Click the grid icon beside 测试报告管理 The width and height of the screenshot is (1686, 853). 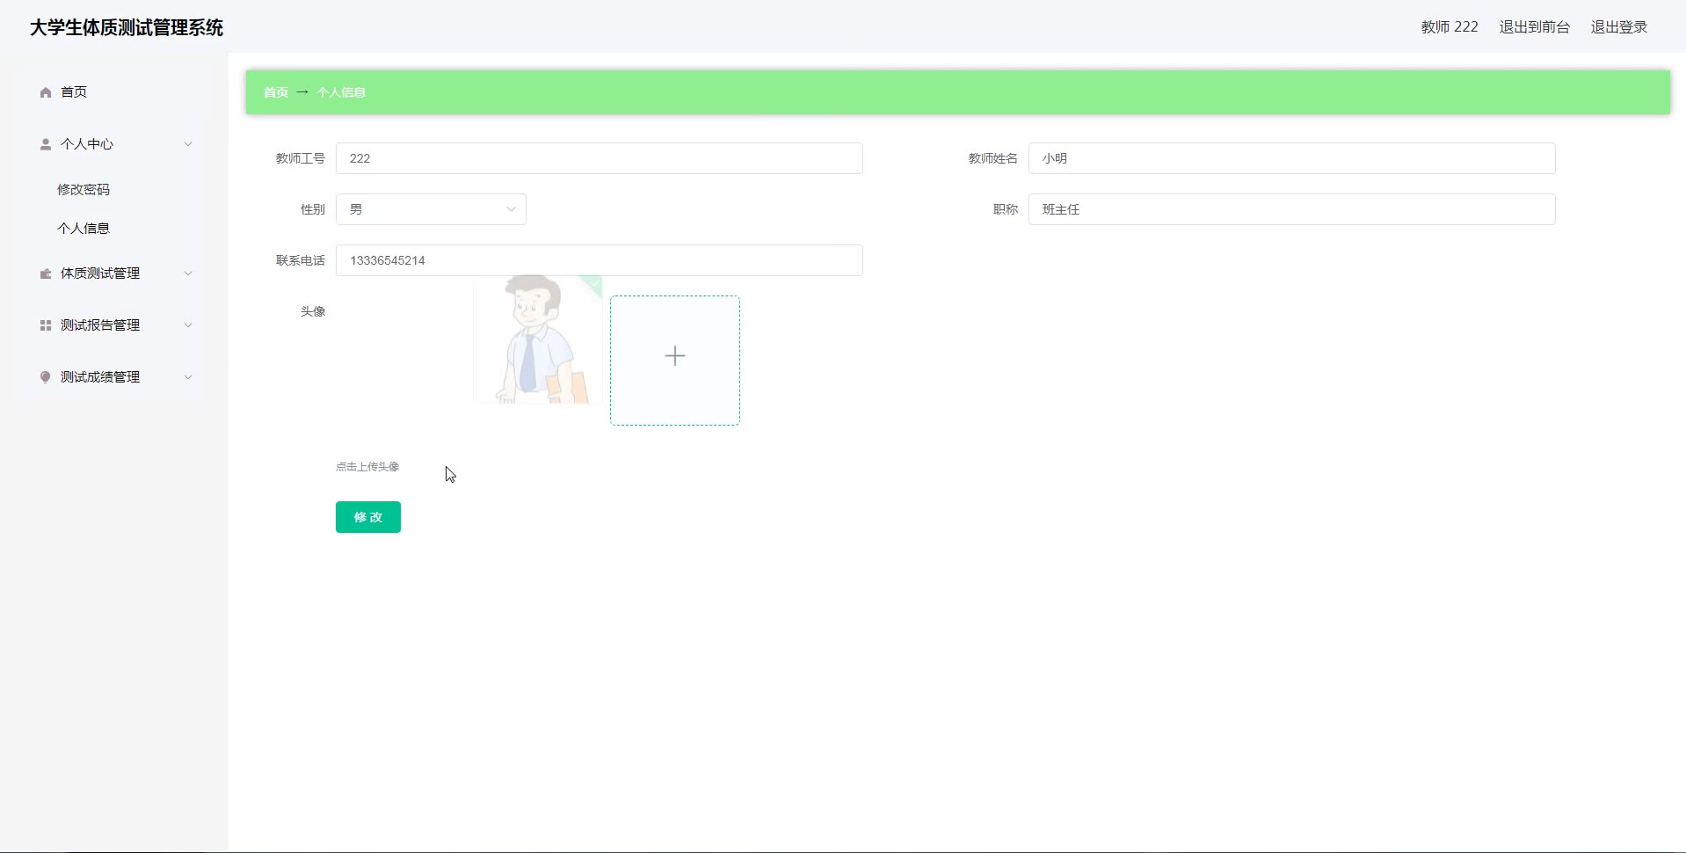(46, 325)
